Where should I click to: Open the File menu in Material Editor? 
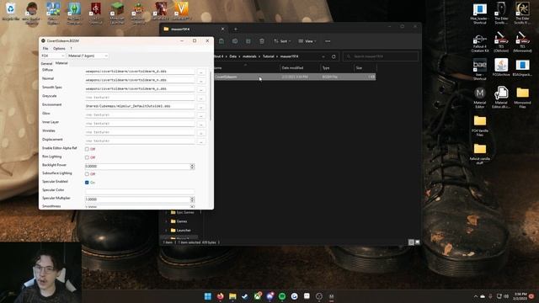click(45, 49)
